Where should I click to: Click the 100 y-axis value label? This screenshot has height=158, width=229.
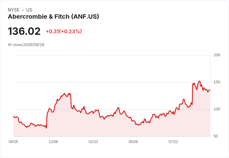point(217,109)
